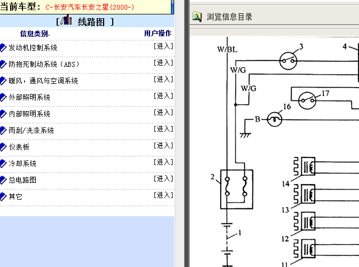Open [进入] for 外部照明系统
This screenshot has width=359, height=267.
pyautogui.click(x=163, y=96)
